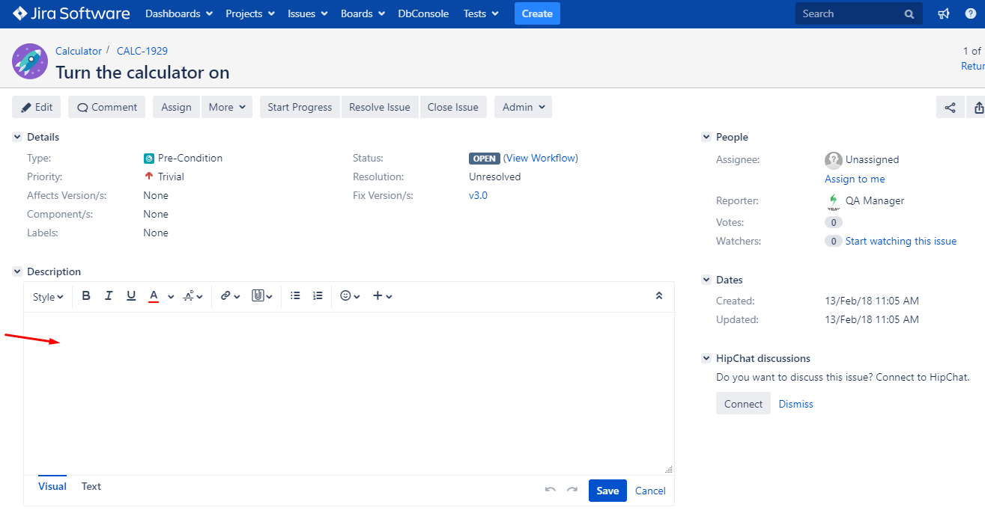Click the Connect HipChat button
This screenshot has width=985, height=525.
point(743,404)
